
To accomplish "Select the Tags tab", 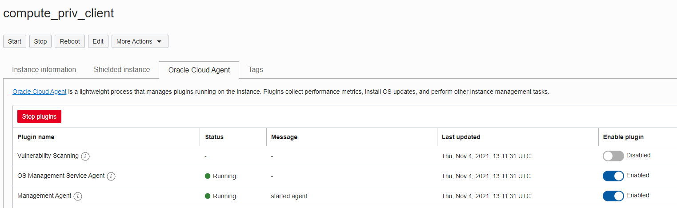I will pos(256,69).
